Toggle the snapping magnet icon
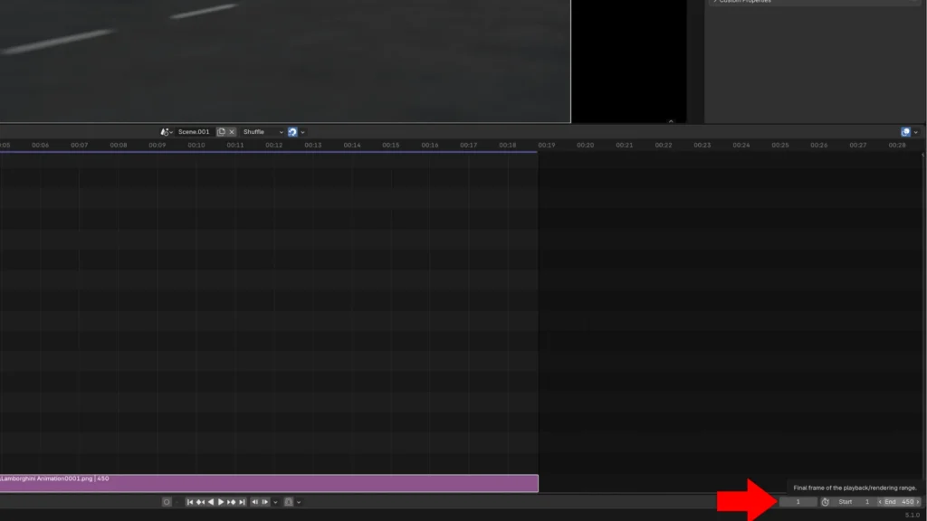Screen dimensions: 927x521 click(292, 132)
